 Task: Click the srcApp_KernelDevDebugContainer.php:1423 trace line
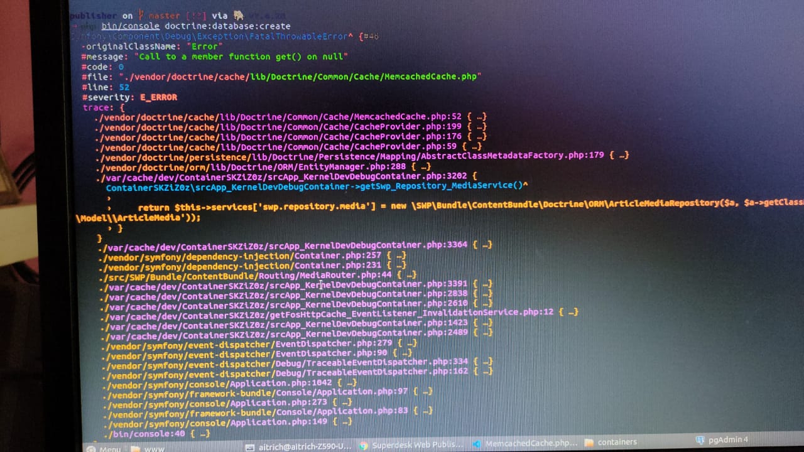(x=298, y=324)
